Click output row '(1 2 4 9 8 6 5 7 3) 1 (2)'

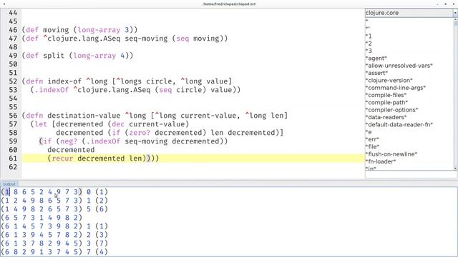(x=54, y=201)
